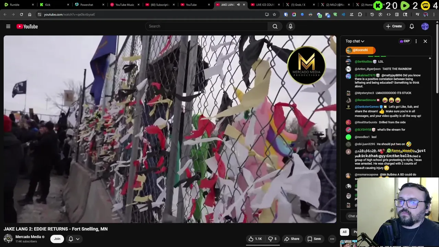439x247 pixels.
Task: Open the Mercado Media channel avatar
Action: click(x=8, y=239)
